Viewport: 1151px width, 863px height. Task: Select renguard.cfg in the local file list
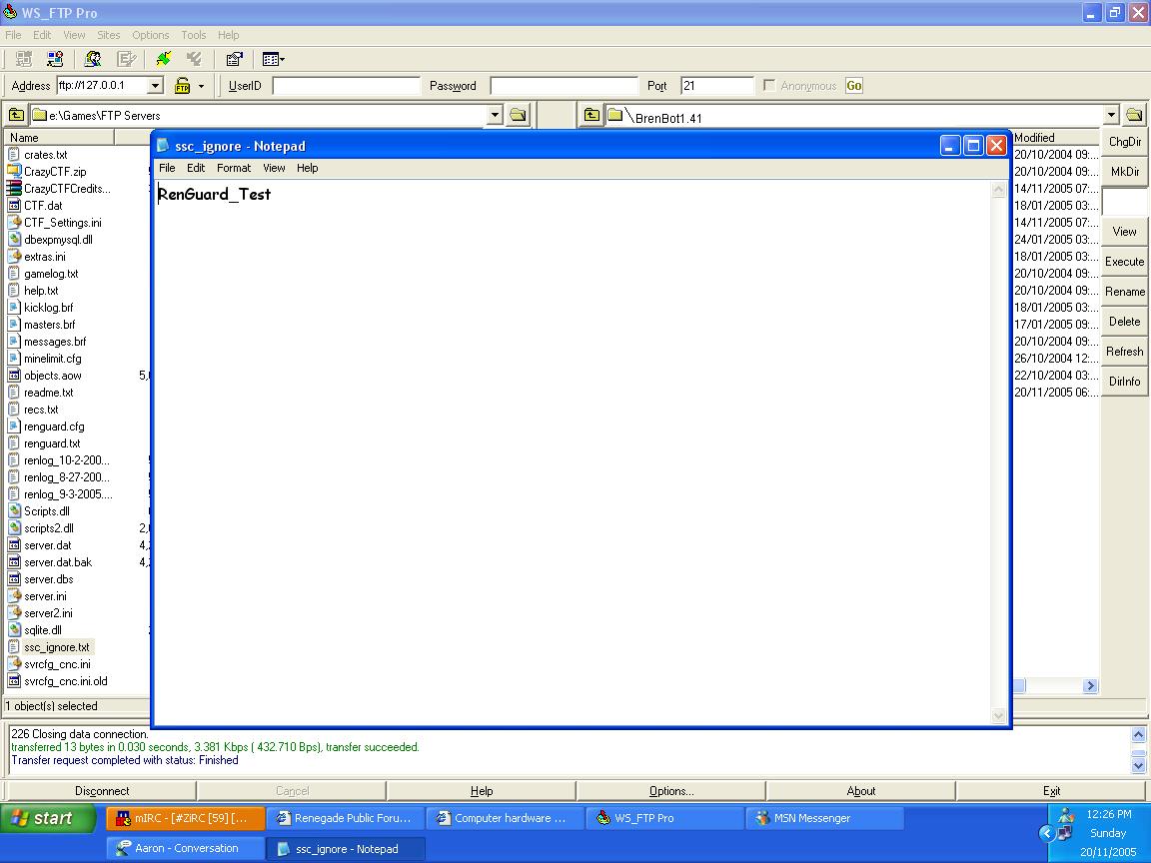(54, 427)
